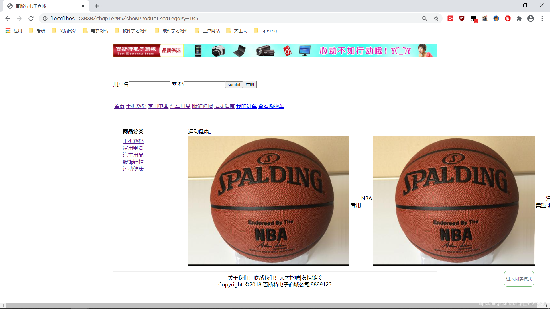
Task: Close the 百斯特电子商城 tab
Action: 83,6
